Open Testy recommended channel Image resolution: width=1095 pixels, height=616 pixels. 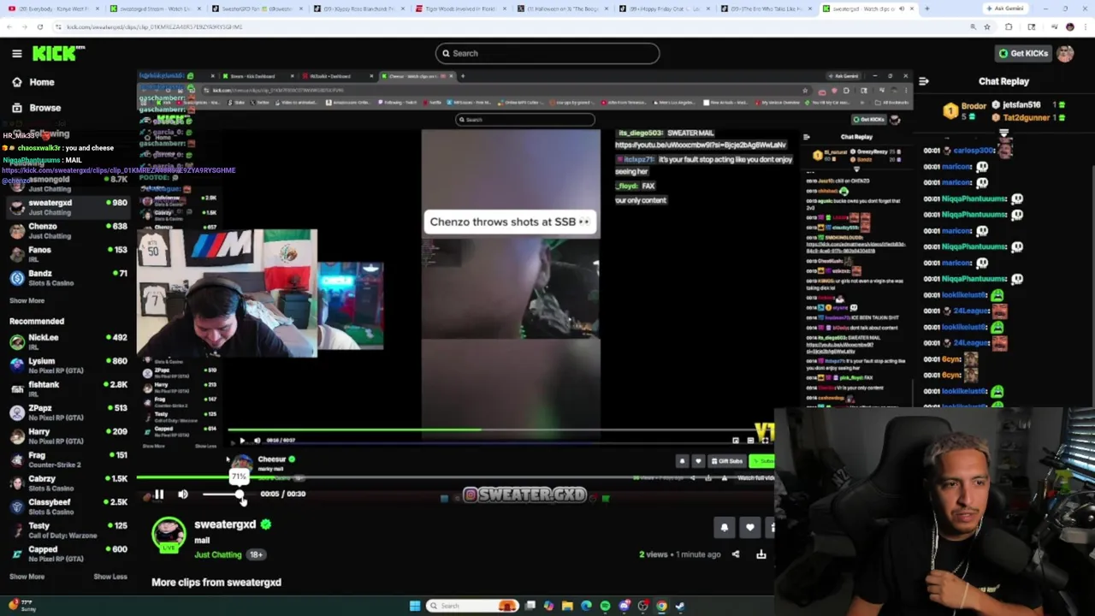click(x=68, y=530)
